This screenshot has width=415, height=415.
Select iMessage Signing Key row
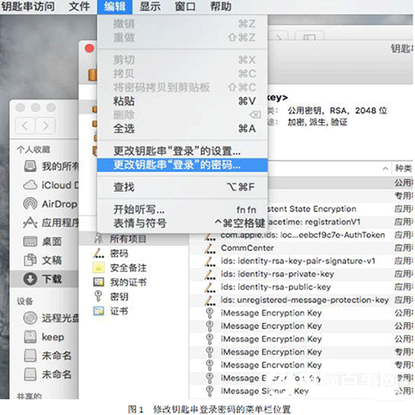(x=300, y=391)
